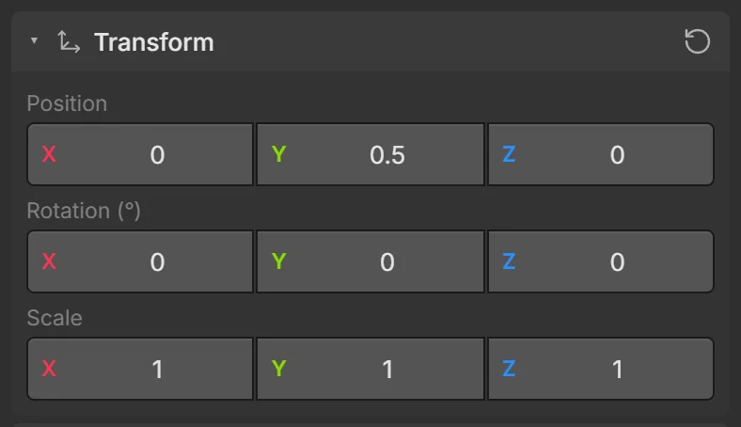Click the red X label in Position
This screenshot has width=741, height=427.
(49, 154)
